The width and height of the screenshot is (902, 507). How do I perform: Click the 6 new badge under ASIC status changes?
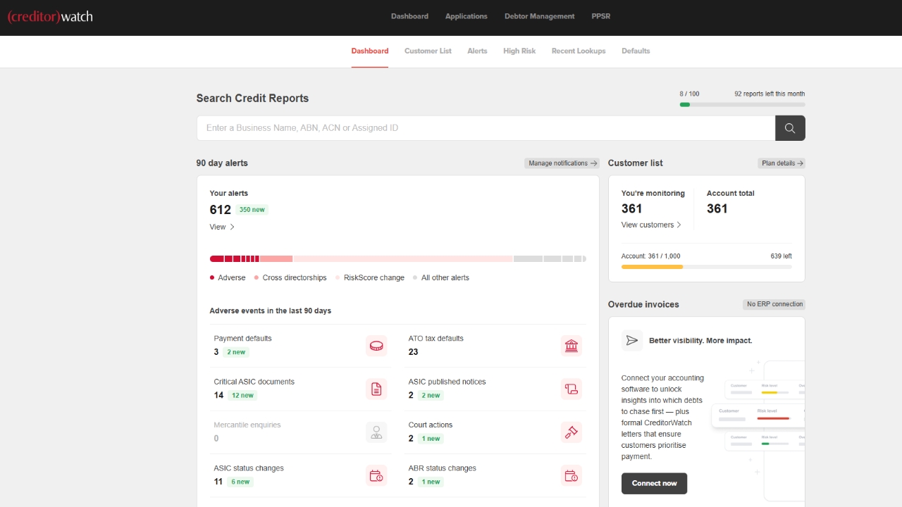[x=240, y=482]
